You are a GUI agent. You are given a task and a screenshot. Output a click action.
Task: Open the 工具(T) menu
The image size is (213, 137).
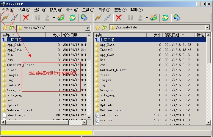(x=88, y=10)
